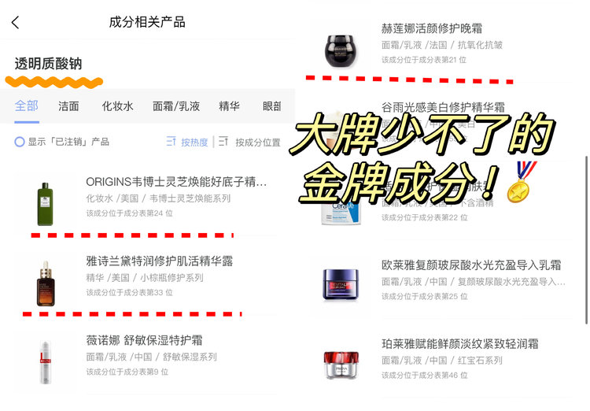Open the Estée Lauder brown bottle image
The image size is (590, 411).
coord(46,283)
